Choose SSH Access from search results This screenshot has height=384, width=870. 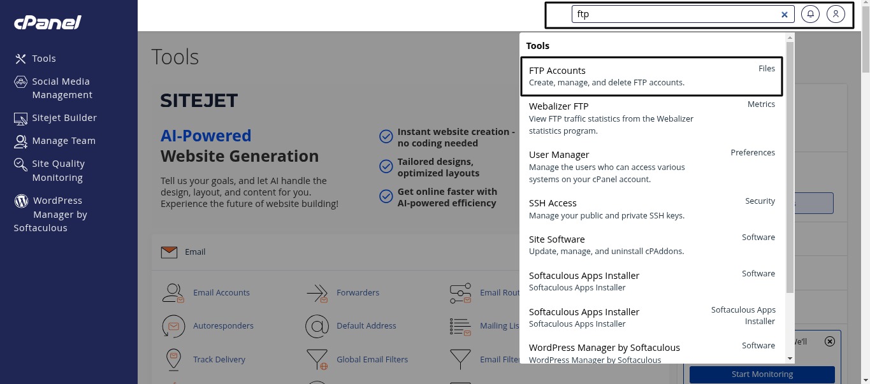pos(651,209)
